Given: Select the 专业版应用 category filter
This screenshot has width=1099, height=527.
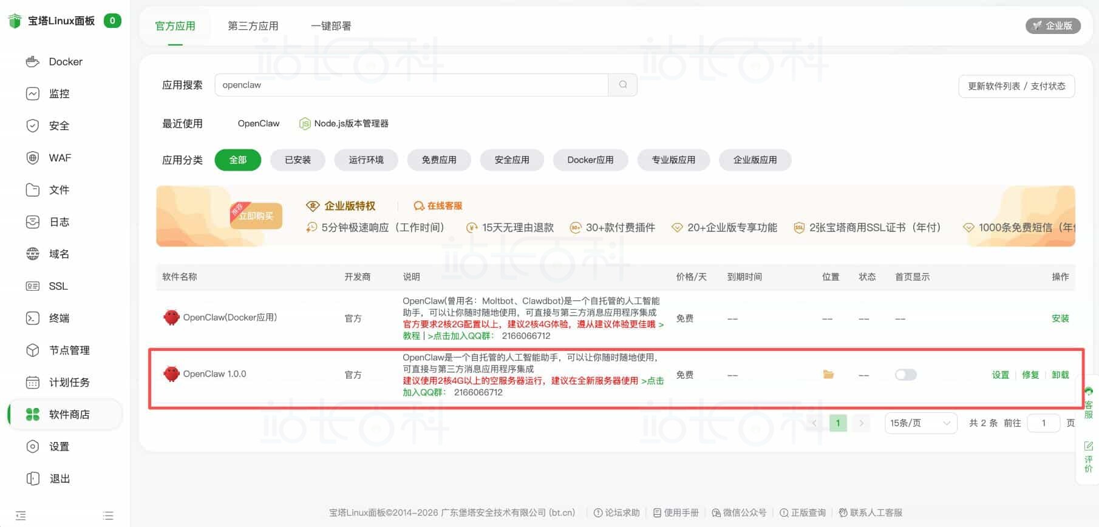Looking at the screenshot, I should pos(673,160).
